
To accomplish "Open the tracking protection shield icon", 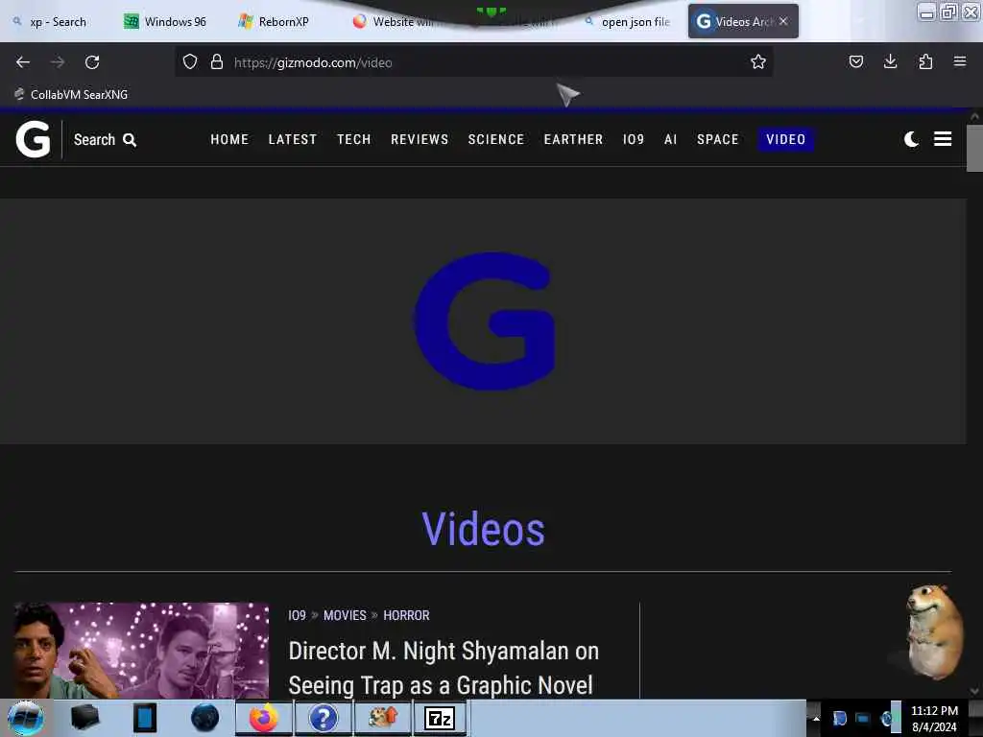I will [x=190, y=61].
